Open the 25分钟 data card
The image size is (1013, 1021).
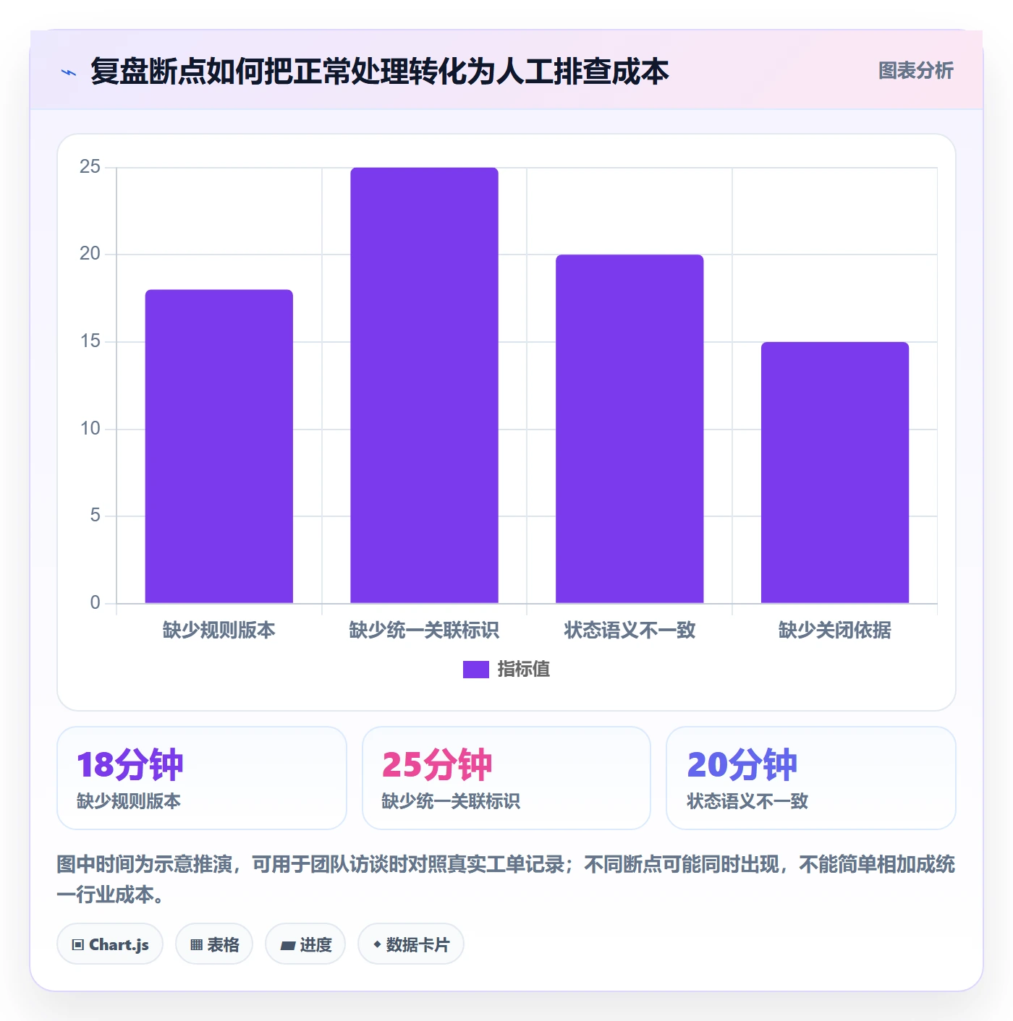coord(506,778)
